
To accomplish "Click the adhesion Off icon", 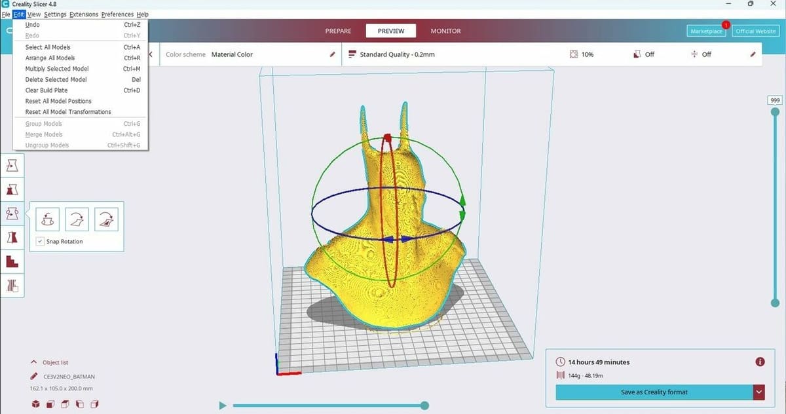I will click(x=694, y=54).
